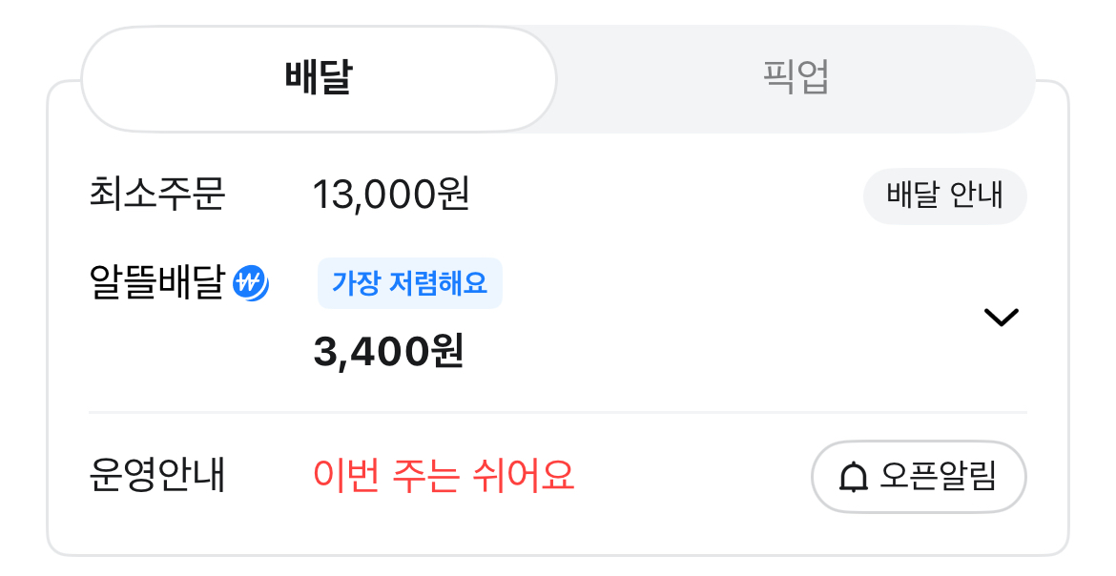Tap the red 이번 주는 쉬어요 notice
Screen dimensions: 1116x576
click(444, 475)
